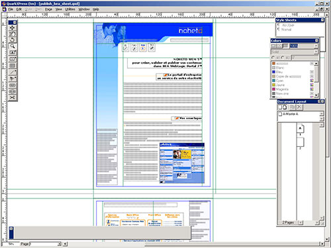Viewport: 331px width, 248px height.
Task: Click the '2 Pages' label in Document Layout
Action: coord(288,222)
